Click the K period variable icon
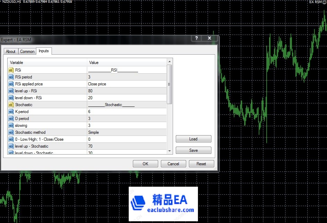The height and width of the screenshot is (223, 327). tap(11, 112)
